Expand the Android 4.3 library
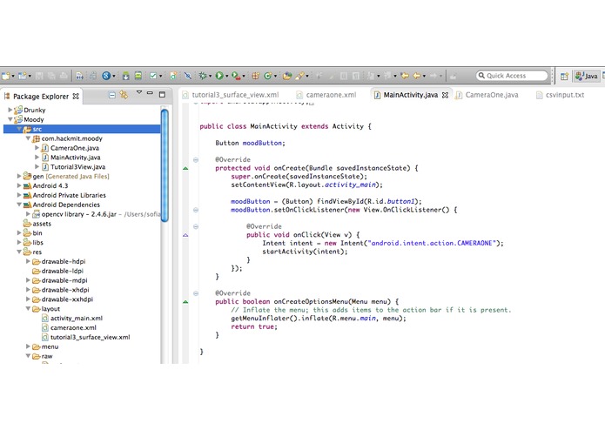 tap(19, 185)
